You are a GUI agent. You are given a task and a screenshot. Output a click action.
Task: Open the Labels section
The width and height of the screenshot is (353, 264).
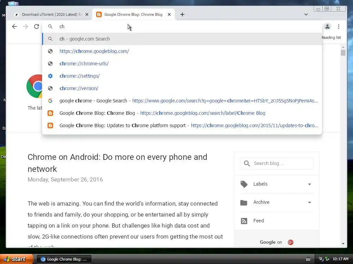click(277, 184)
